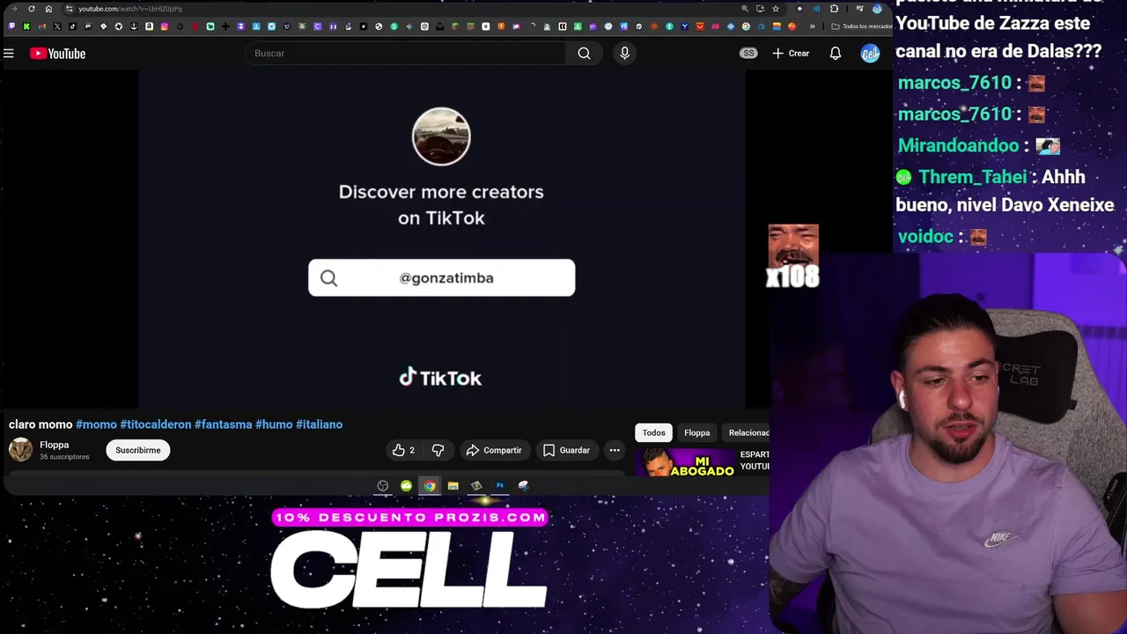Open Todos los marcadores folder
This screenshot has width=1127, height=634.
coord(861,26)
